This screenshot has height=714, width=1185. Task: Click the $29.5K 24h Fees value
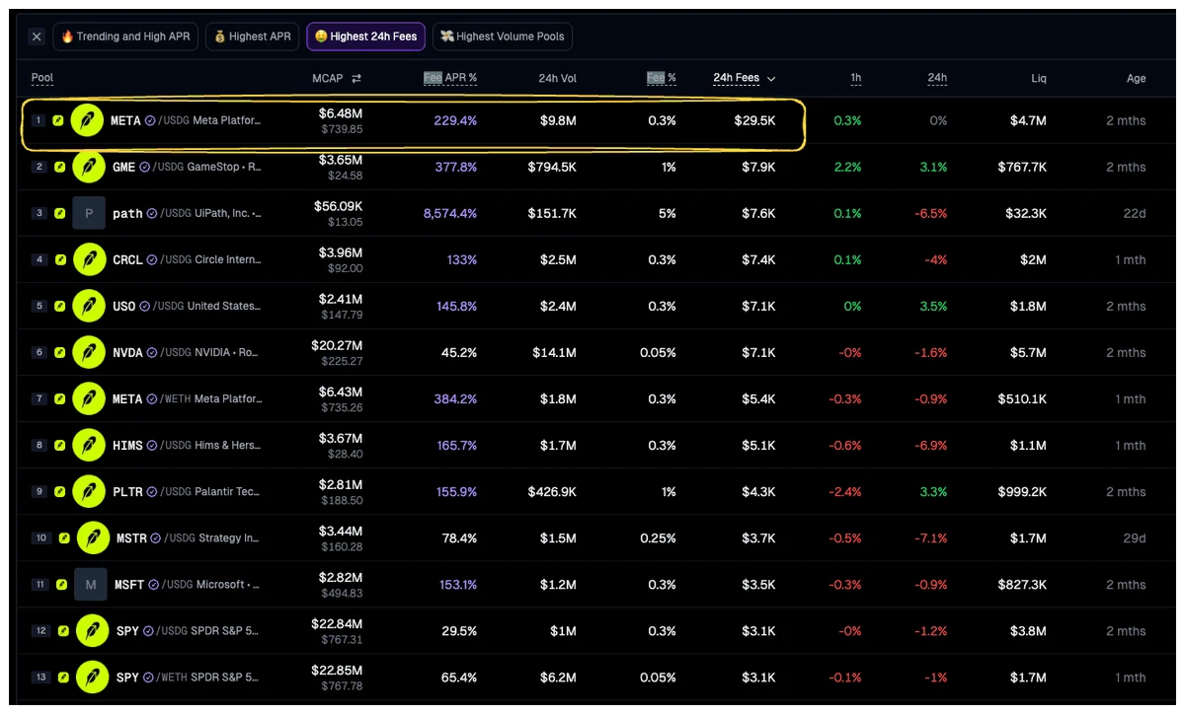click(x=754, y=120)
